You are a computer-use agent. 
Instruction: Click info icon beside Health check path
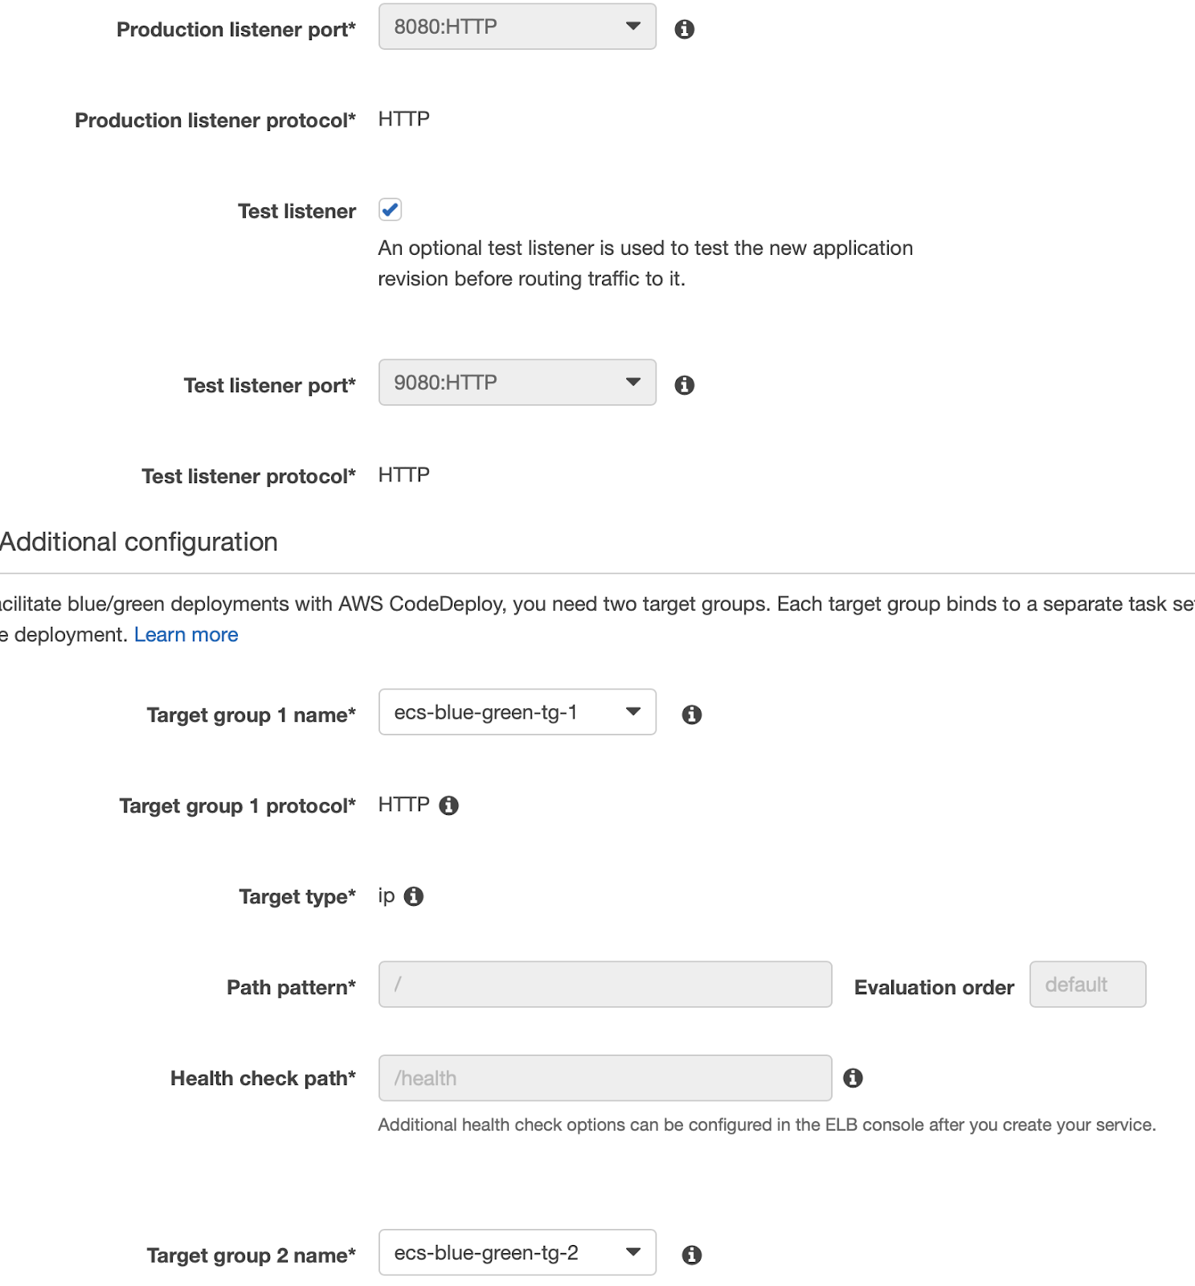pyautogui.click(x=853, y=1078)
